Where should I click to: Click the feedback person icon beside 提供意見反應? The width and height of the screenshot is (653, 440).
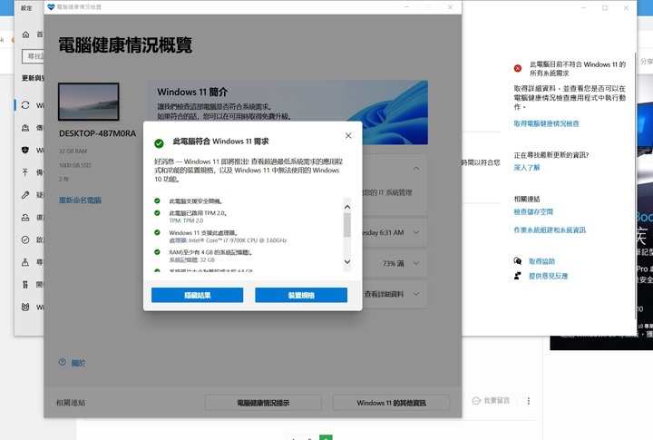tap(518, 276)
